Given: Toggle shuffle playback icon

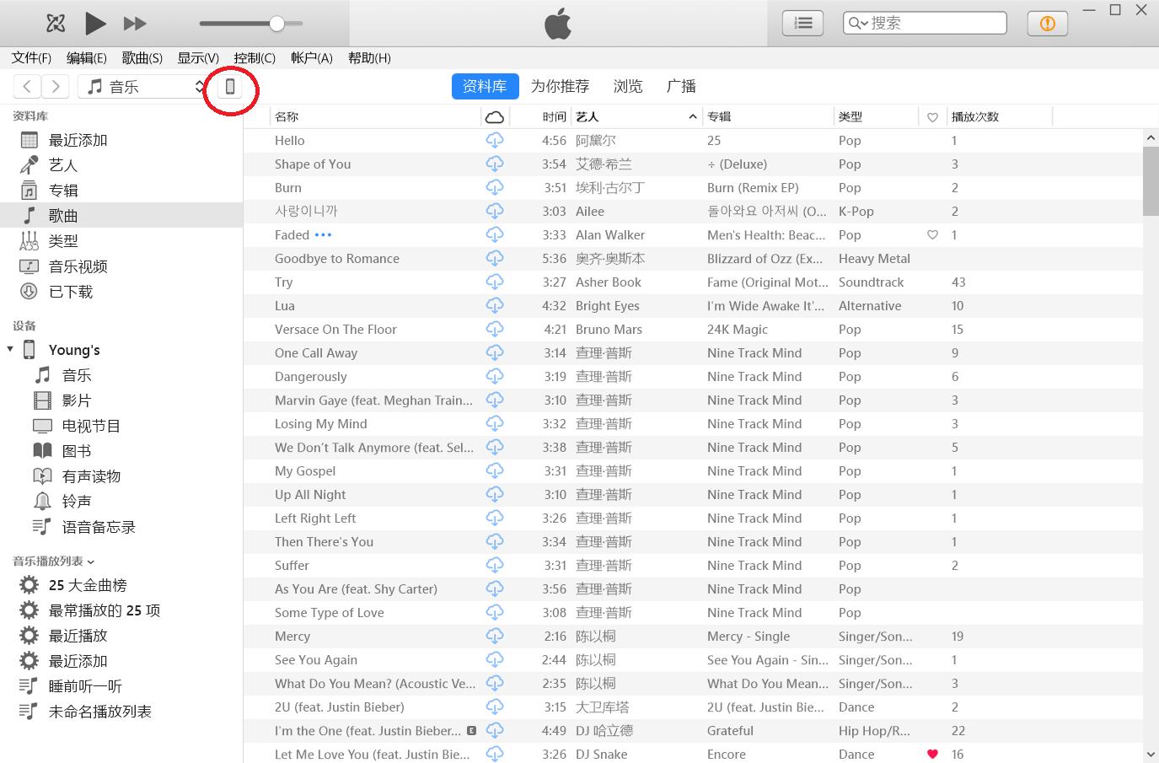Looking at the screenshot, I should coord(56,24).
